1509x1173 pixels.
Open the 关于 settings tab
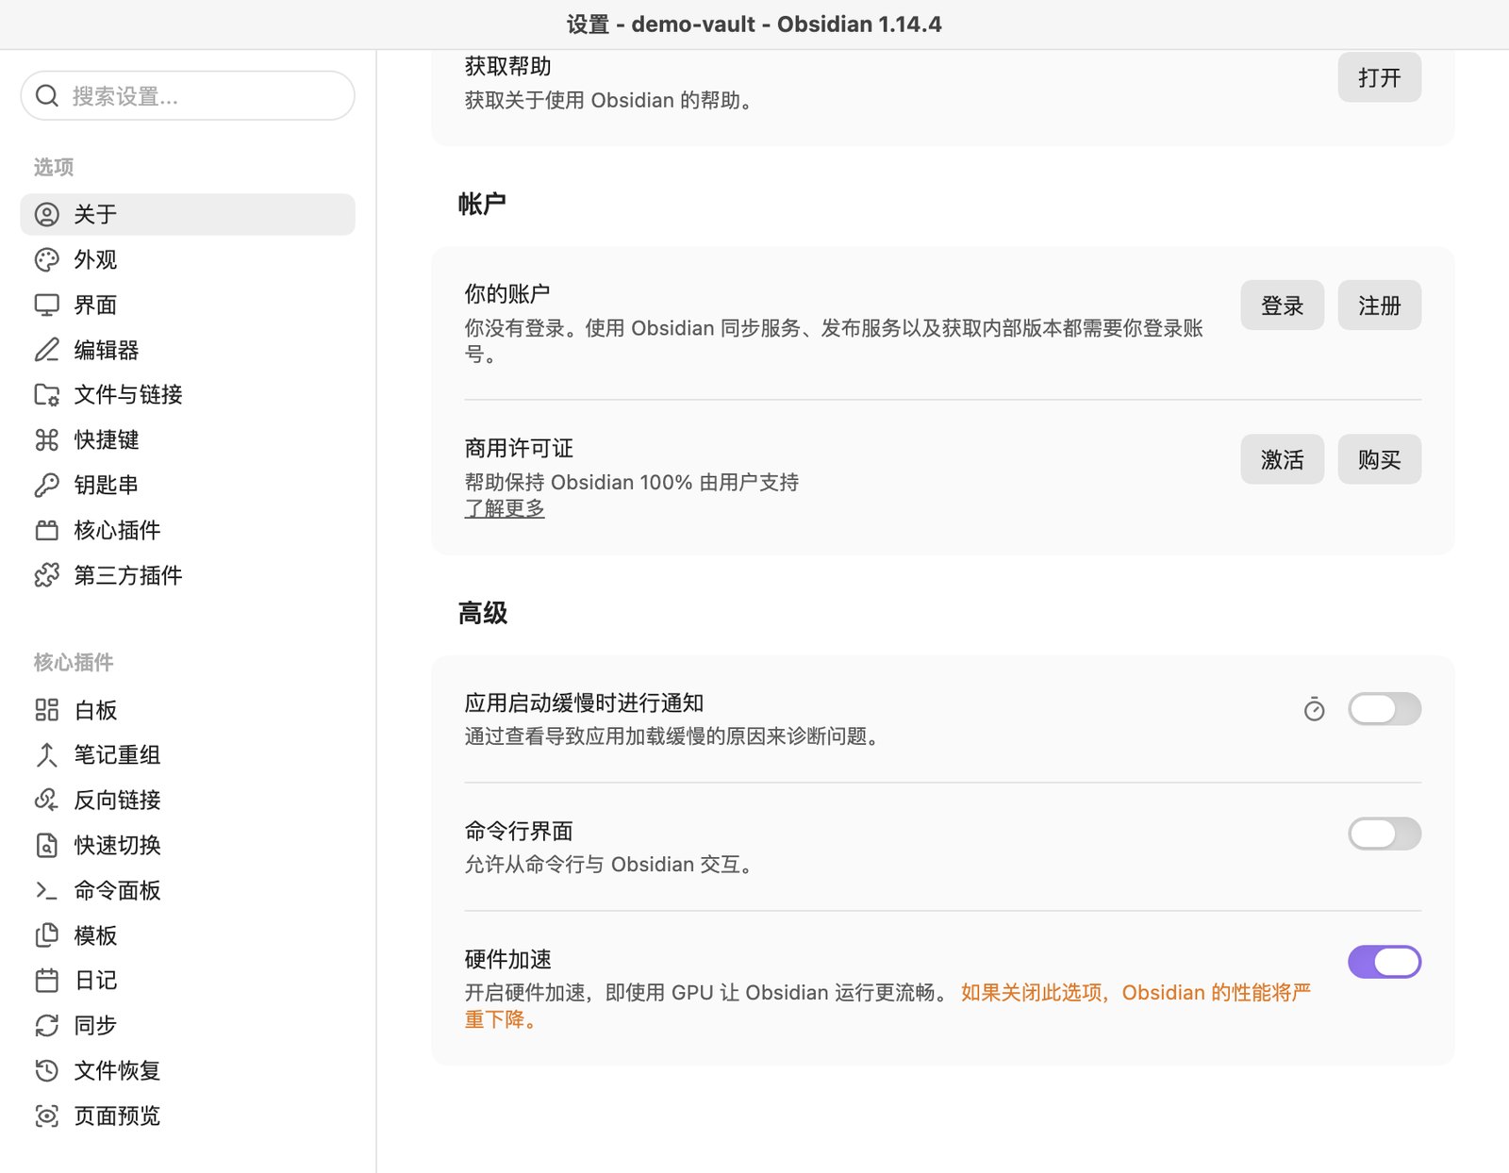click(188, 214)
